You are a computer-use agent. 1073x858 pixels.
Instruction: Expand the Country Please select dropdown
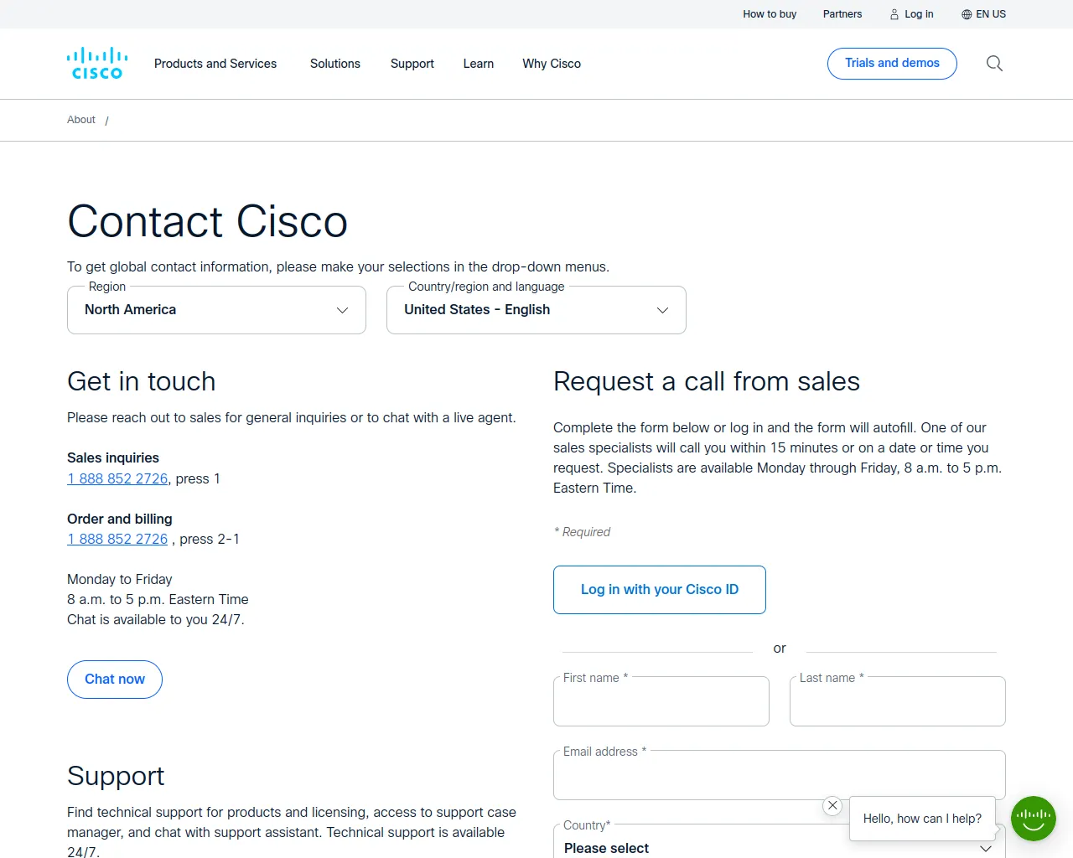(780, 845)
